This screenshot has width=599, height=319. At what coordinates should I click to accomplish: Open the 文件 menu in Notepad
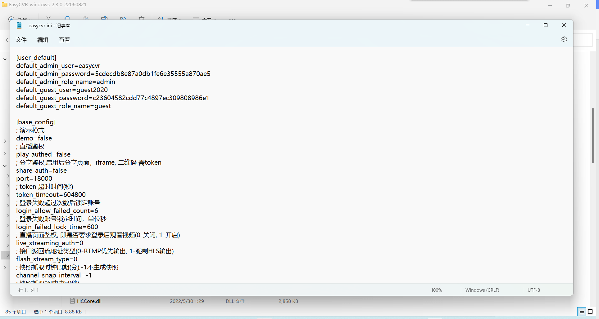tap(21, 40)
